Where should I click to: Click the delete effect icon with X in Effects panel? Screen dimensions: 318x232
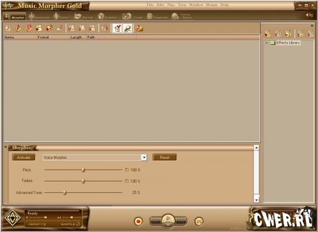point(278,33)
